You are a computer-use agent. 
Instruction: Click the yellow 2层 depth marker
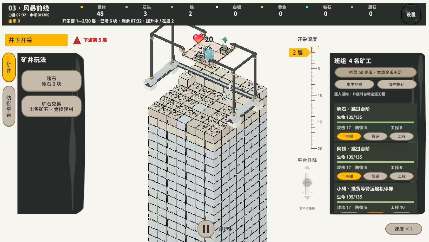[x=299, y=53]
